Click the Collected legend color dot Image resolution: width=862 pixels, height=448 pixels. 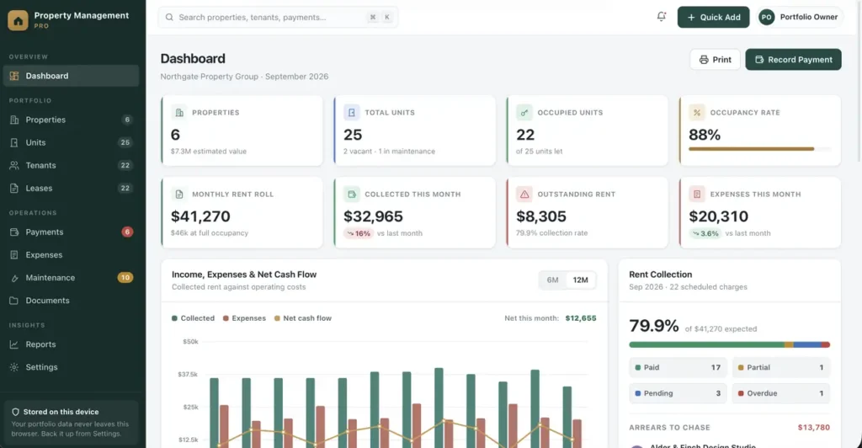pyautogui.click(x=174, y=318)
